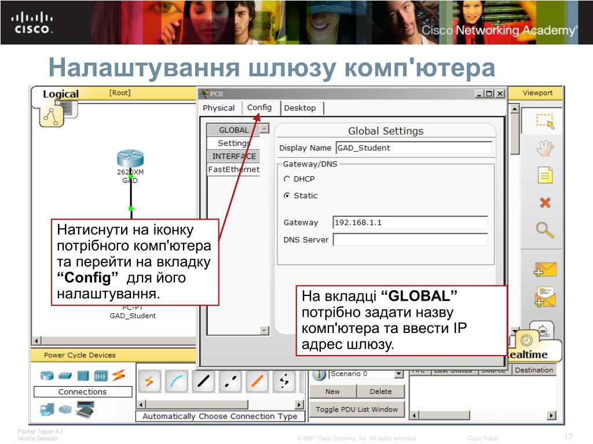Viewport: 593px width, 444px height.
Task: Click the GLOBAL section header
Action: tap(233, 130)
